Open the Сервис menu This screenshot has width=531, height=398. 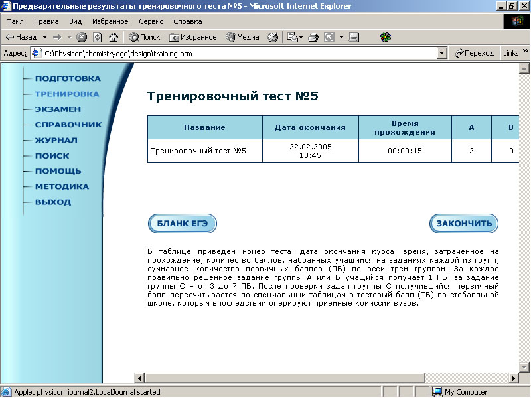coord(151,21)
